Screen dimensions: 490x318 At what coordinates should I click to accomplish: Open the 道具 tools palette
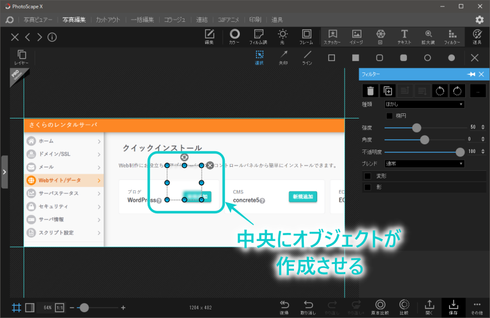coord(477,36)
